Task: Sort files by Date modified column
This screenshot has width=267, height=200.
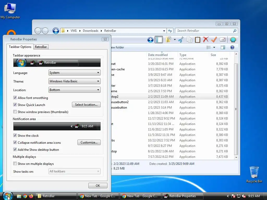Action: coord(162,55)
